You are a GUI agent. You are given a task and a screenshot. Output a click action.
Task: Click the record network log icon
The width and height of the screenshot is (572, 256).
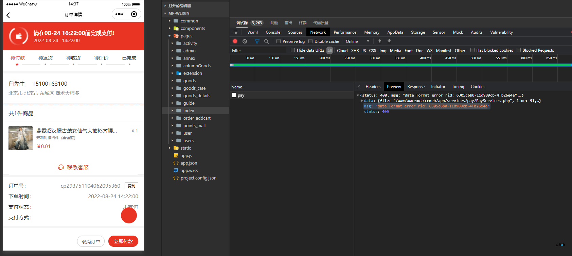[235, 41]
